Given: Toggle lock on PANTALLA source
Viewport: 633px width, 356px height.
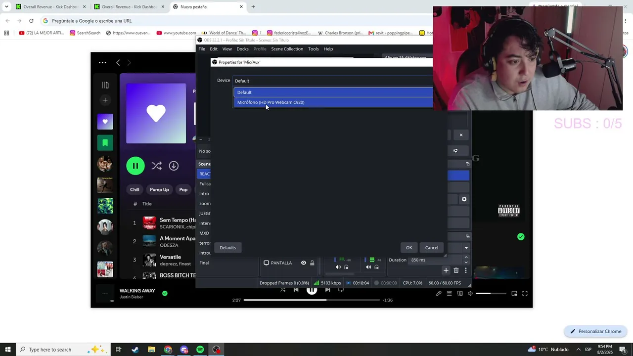Looking at the screenshot, I should point(312,263).
